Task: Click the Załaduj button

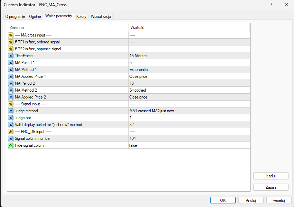Action: [271, 176]
